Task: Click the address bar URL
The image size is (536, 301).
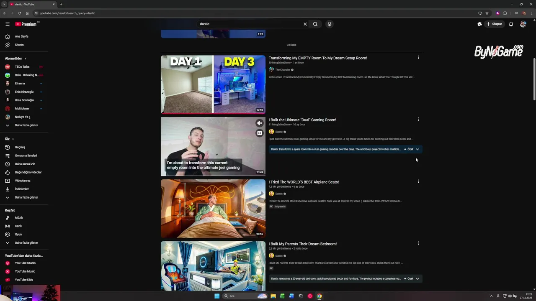Action: click(x=67, y=13)
